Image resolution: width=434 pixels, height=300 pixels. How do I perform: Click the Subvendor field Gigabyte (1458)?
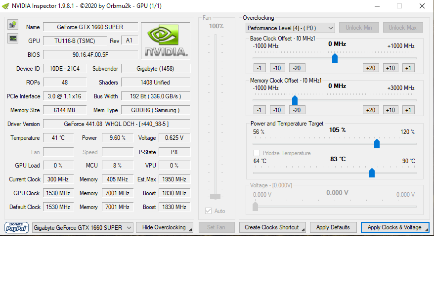[x=156, y=68]
